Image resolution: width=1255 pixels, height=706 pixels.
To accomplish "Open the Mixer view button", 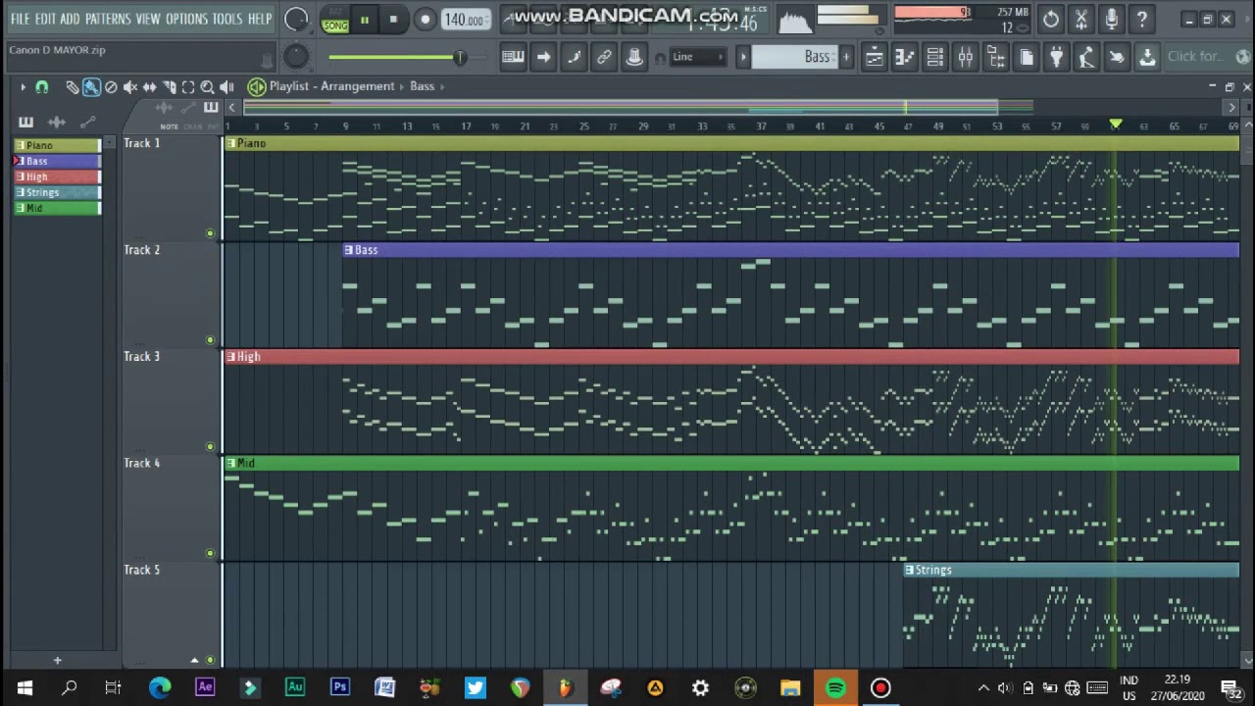I will (x=965, y=57).
